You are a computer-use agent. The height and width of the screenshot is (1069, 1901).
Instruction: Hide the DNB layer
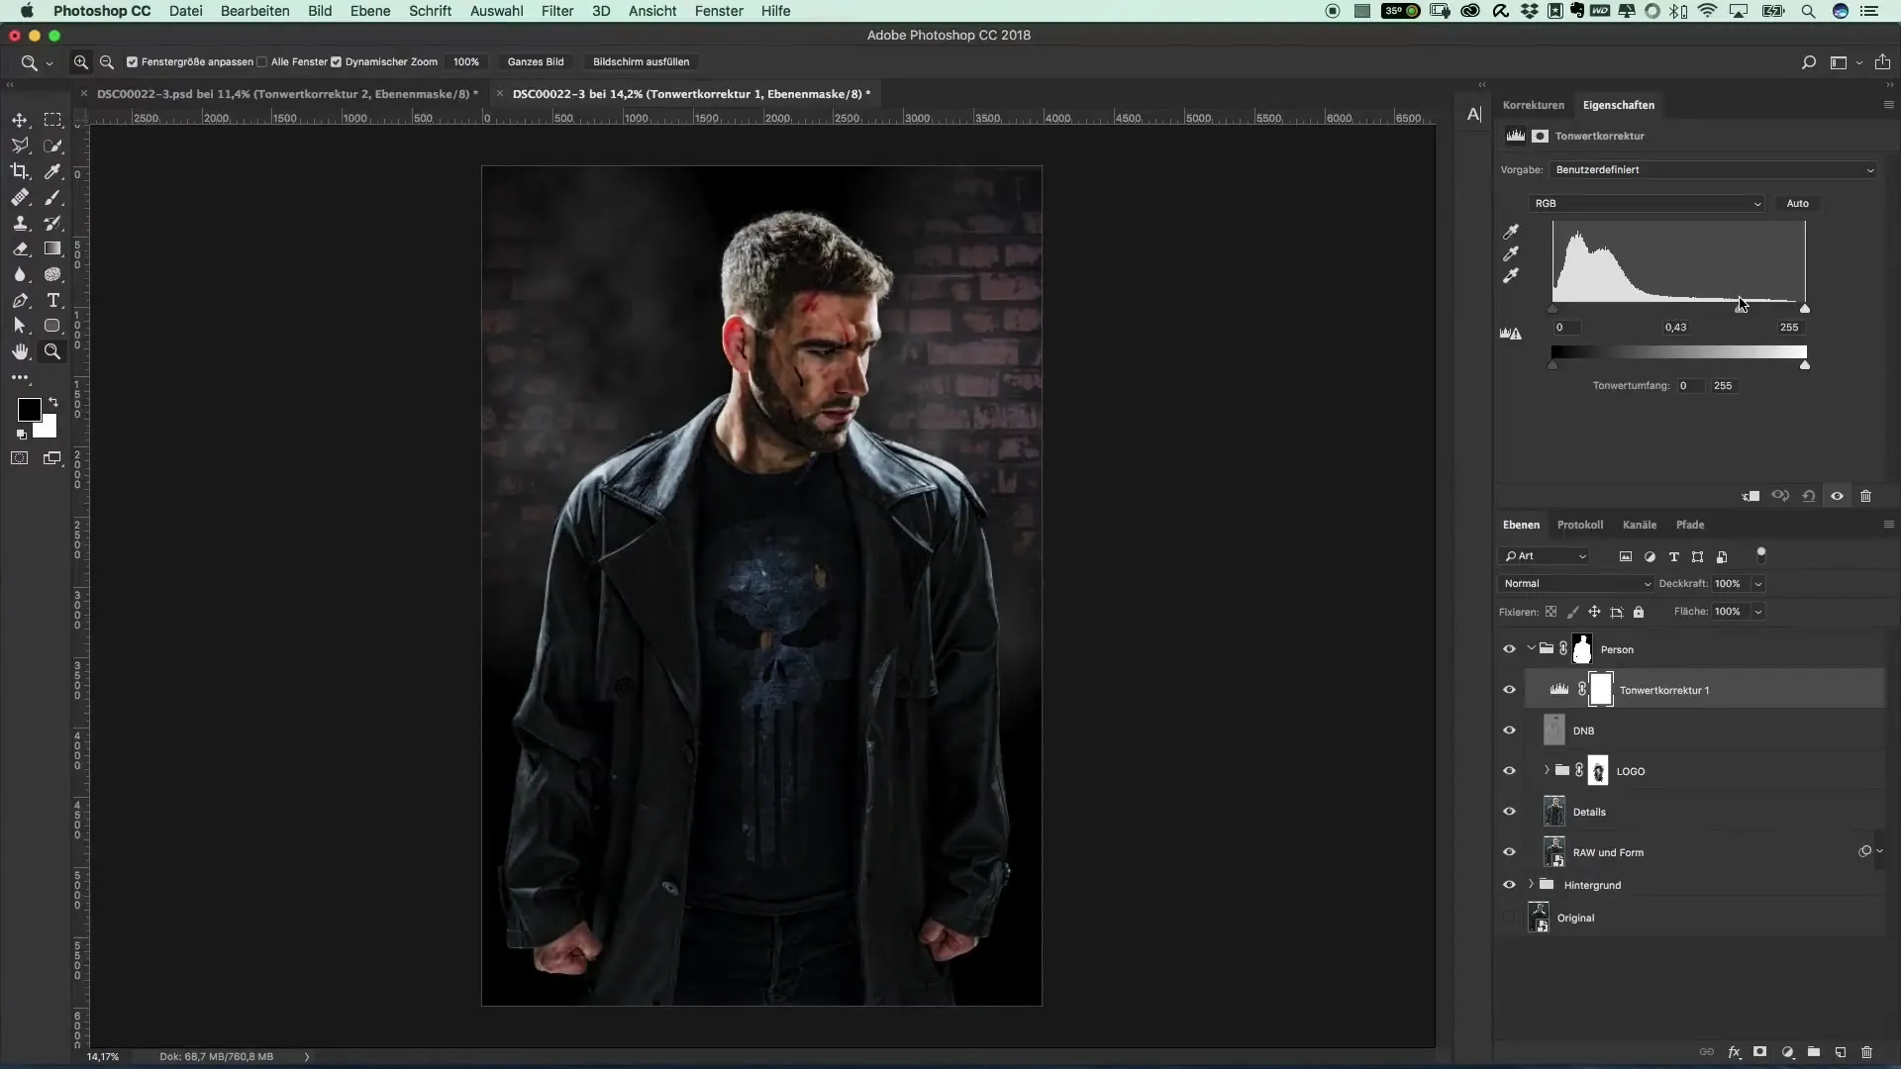click(1509, 730)
